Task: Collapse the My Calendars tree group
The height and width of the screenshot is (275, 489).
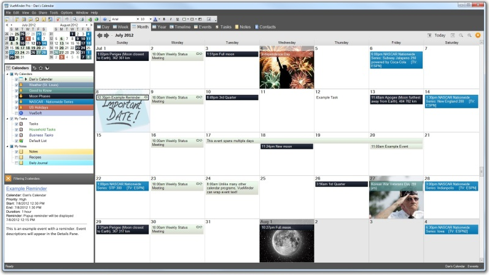Action: (x=7, y=74)
